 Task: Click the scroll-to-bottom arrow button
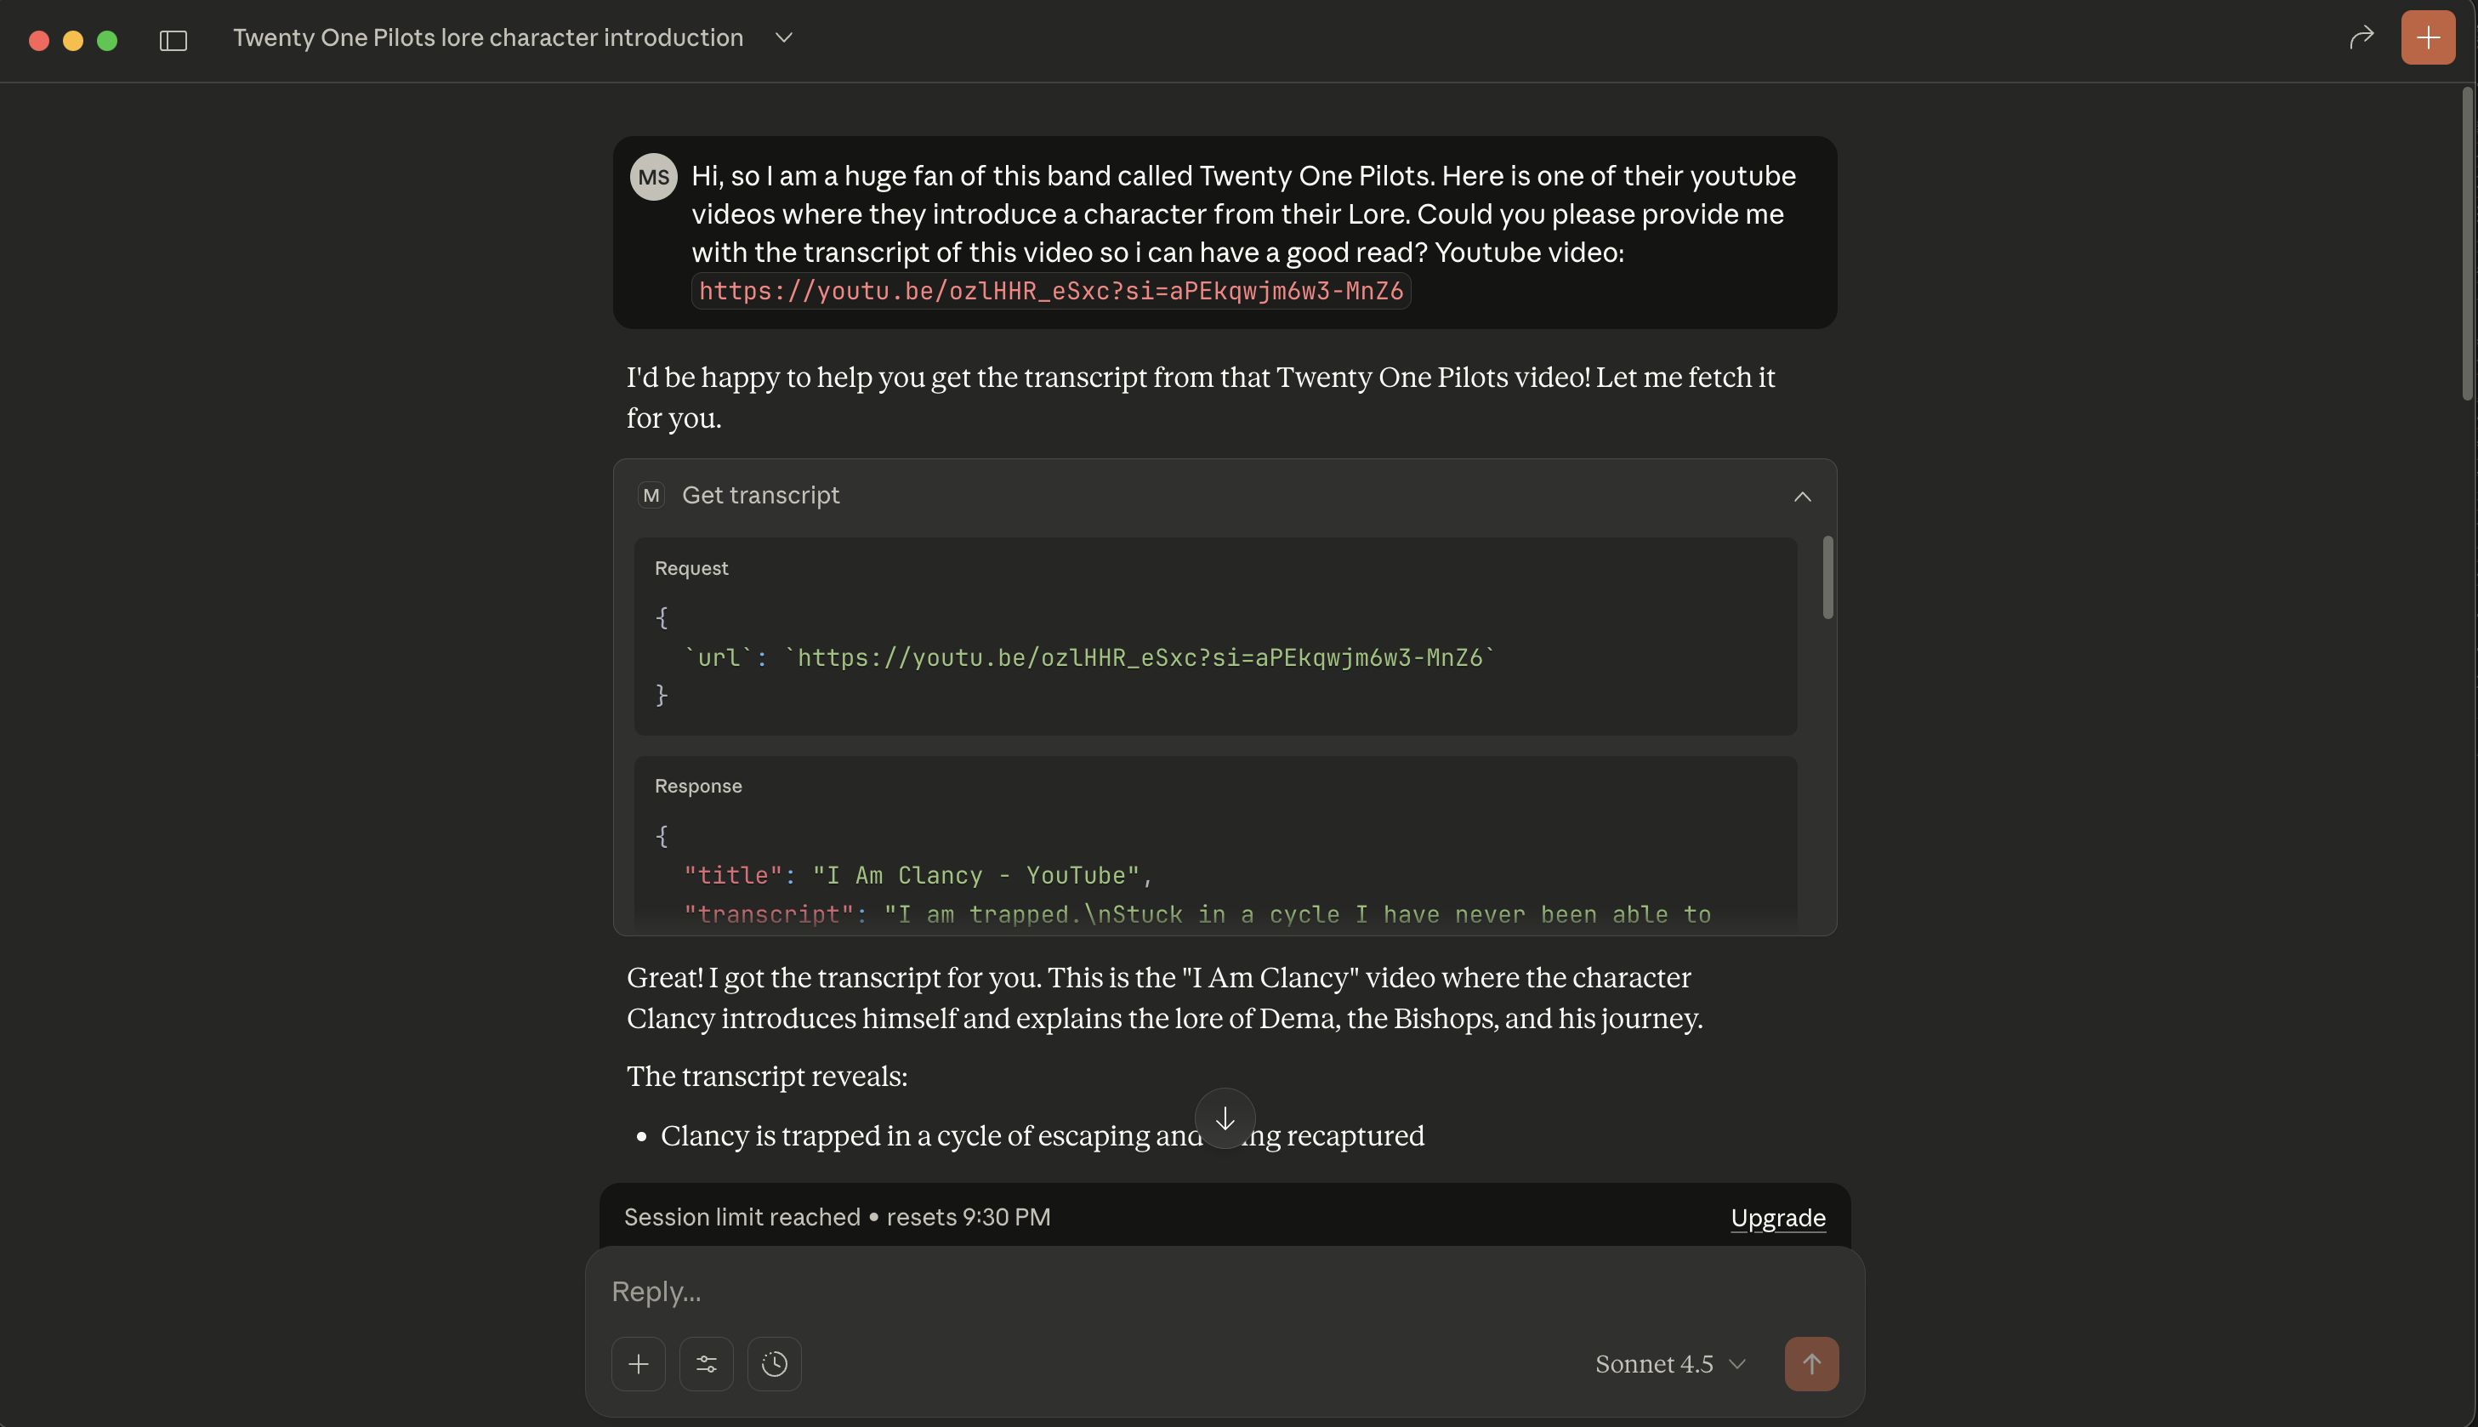click(x=1224, y=1118)
